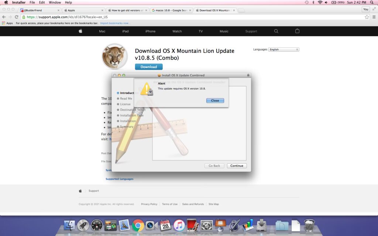This screenshot has width=378, height=236.
Task: Close the update requirement alert
Action: pos(215,100)
